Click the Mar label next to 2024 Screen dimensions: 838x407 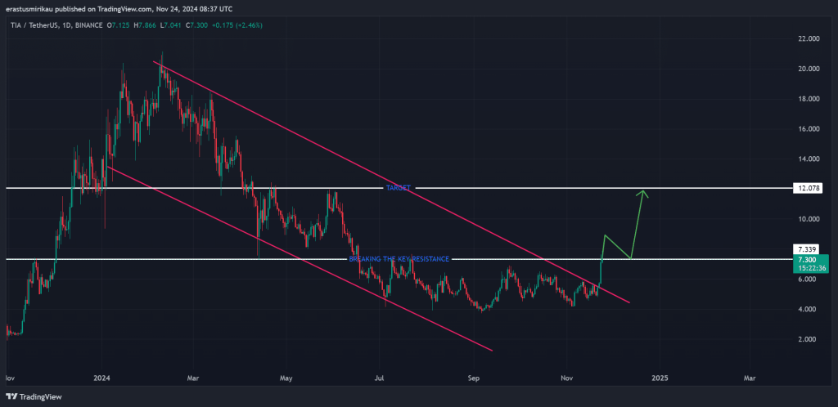[x=193, y=378]
